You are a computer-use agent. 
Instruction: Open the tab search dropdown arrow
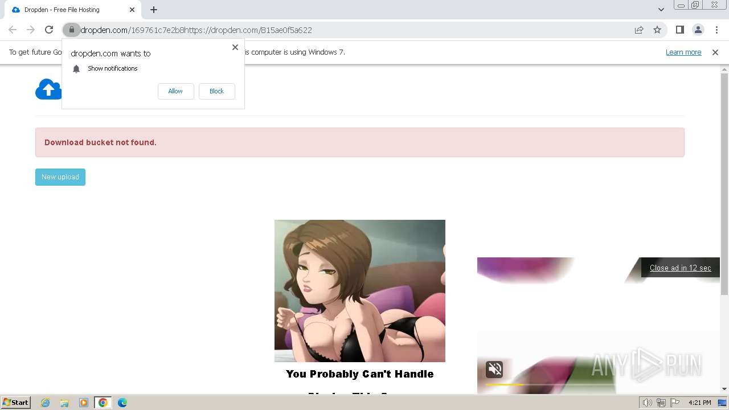tap(661, 10)
